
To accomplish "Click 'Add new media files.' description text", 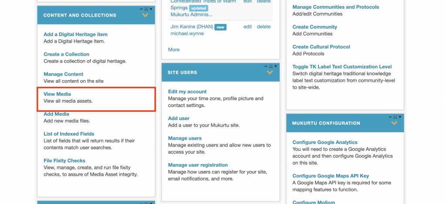I will [x=67, y=121].
